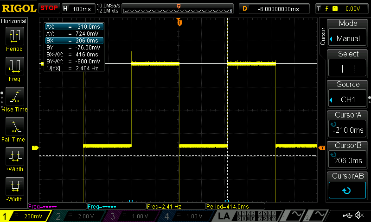Click the Period=414.0ms measurement result
371x222 pixels.
click(236, 206)
